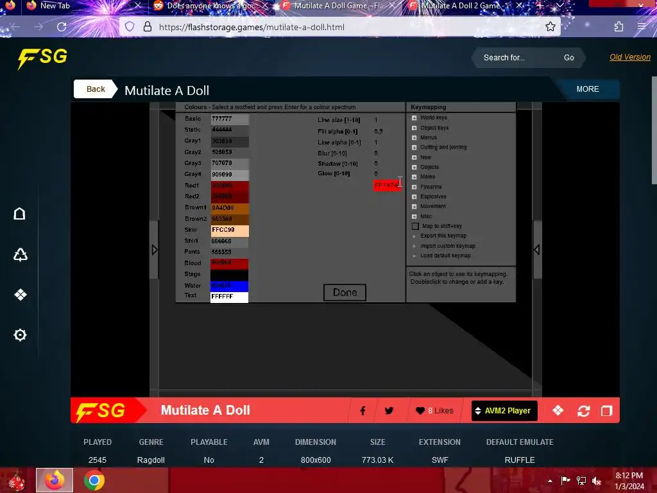Click Fill alpha value field
The height and width of the screenshot is (493, 657).
point(379,131)
